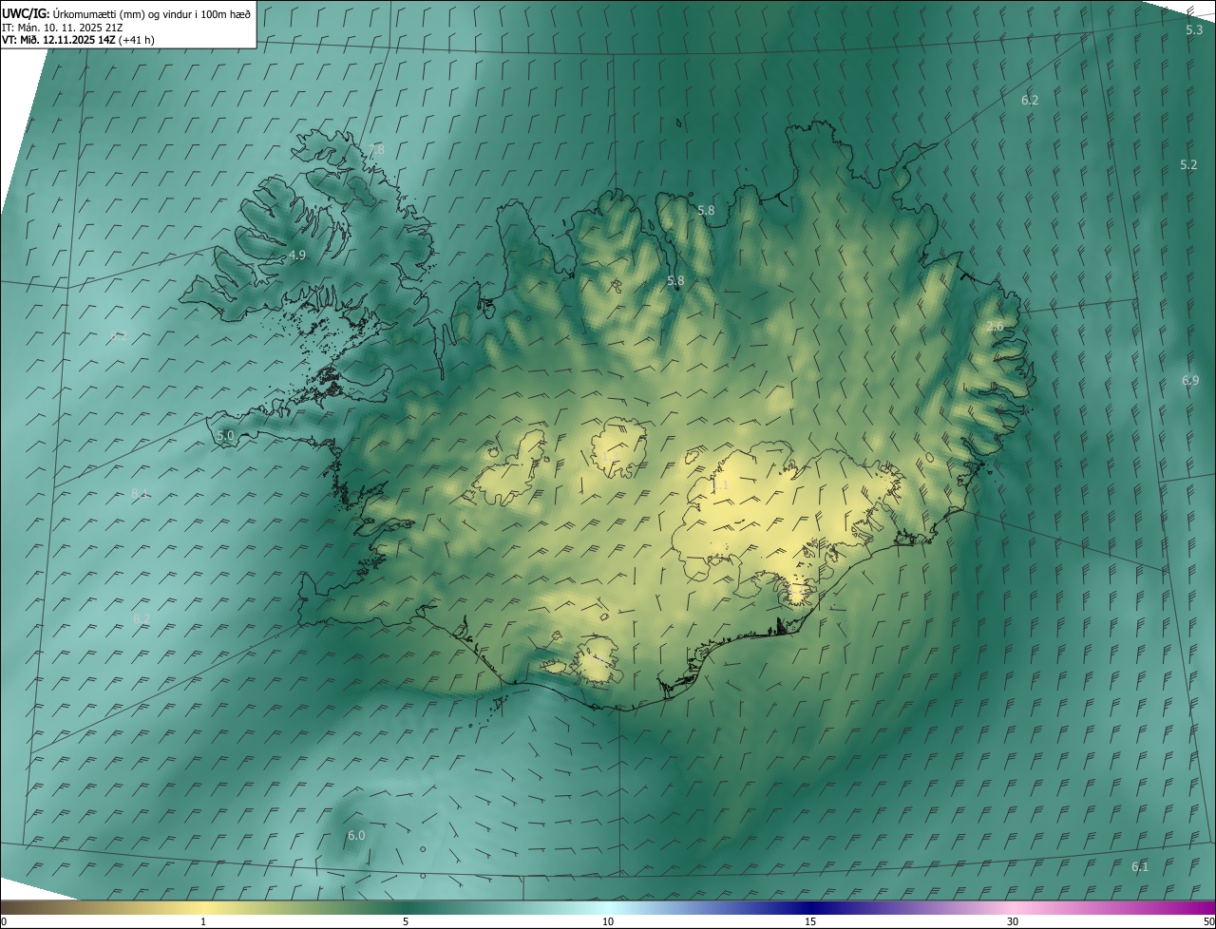
Task: Click the 0 tick on the color scale
Action: point(4,922)
